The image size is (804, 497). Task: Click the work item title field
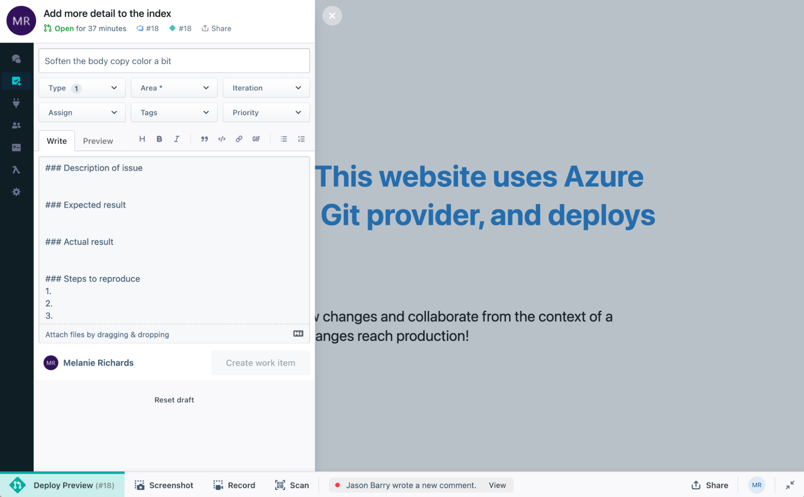click(174, 61)
